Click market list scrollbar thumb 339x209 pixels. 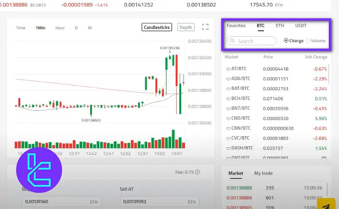click(x=329, y=74)
